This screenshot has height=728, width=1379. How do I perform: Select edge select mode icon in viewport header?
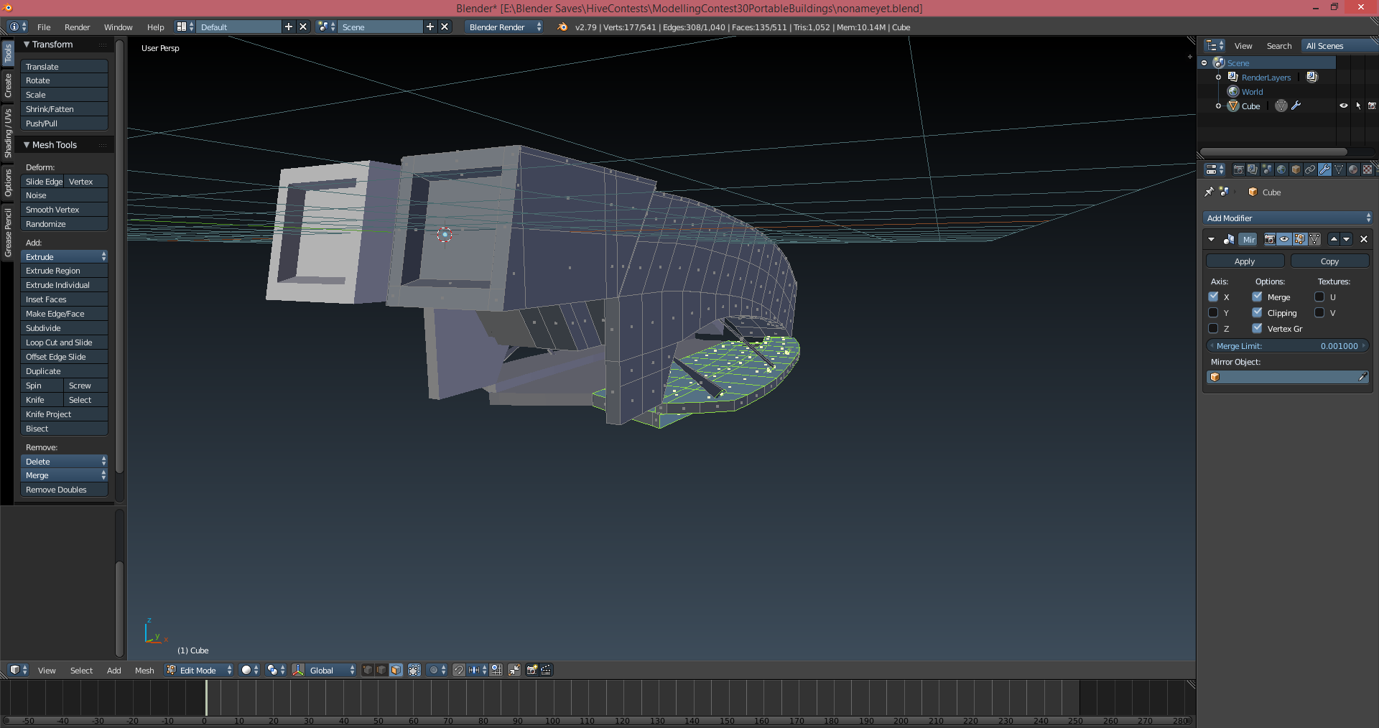[x=381, y=670]
